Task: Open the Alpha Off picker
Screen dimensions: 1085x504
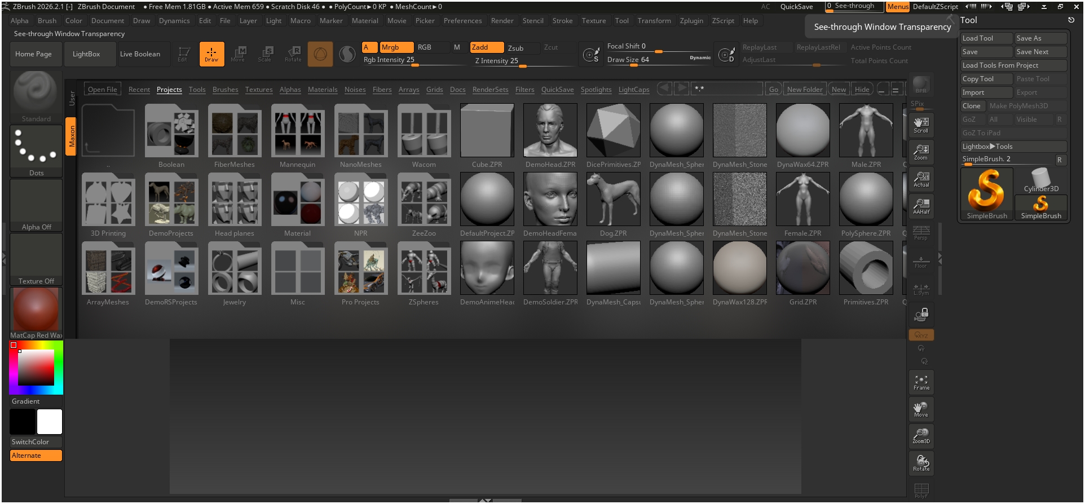Action: [x=36, y=205]
